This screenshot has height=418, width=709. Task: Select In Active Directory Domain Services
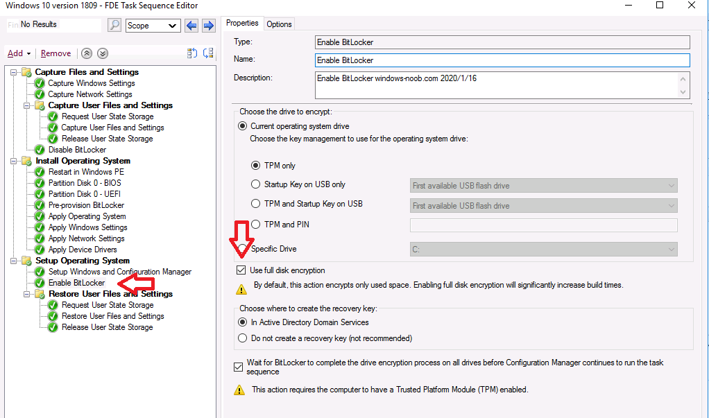[242, 322]
